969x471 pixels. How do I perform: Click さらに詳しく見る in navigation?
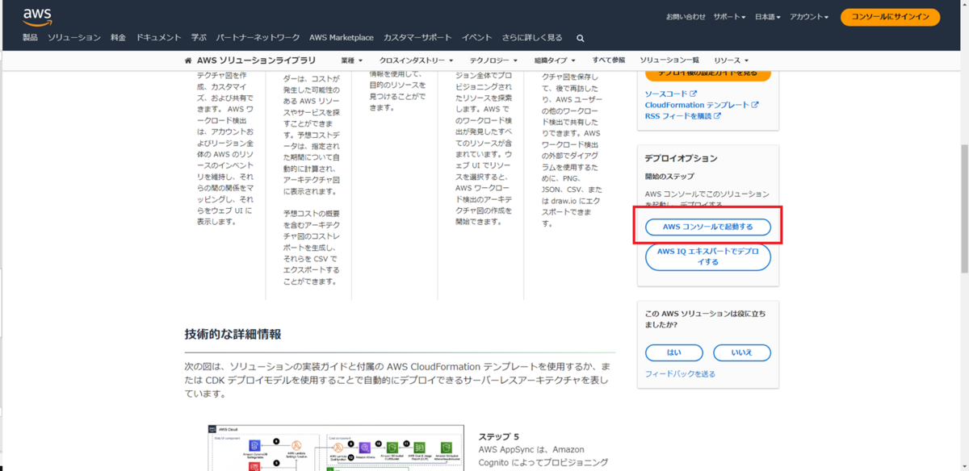pos(532,38)
